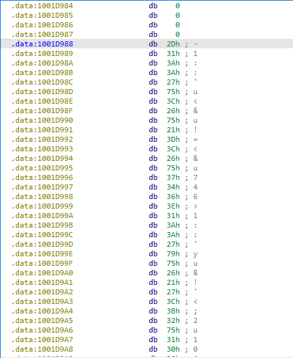Click address .data:1001D9A6
Image resolution: width=293 pixels, height=358 pixels.
[x=42, y=330]
